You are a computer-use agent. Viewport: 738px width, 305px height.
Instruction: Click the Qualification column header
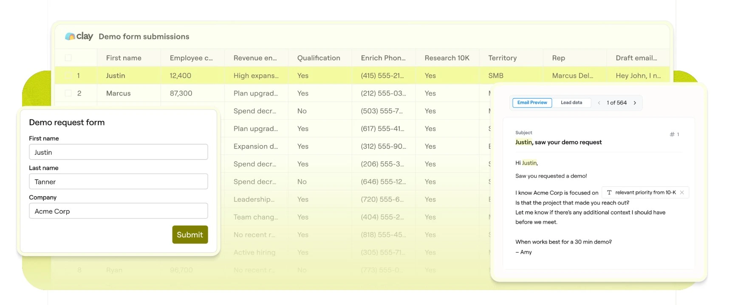click(x=320, y=58)
